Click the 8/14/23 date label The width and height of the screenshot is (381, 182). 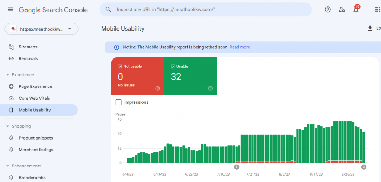316,174
